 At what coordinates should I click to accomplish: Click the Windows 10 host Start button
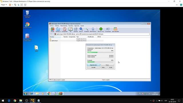[x=3, y=100]
